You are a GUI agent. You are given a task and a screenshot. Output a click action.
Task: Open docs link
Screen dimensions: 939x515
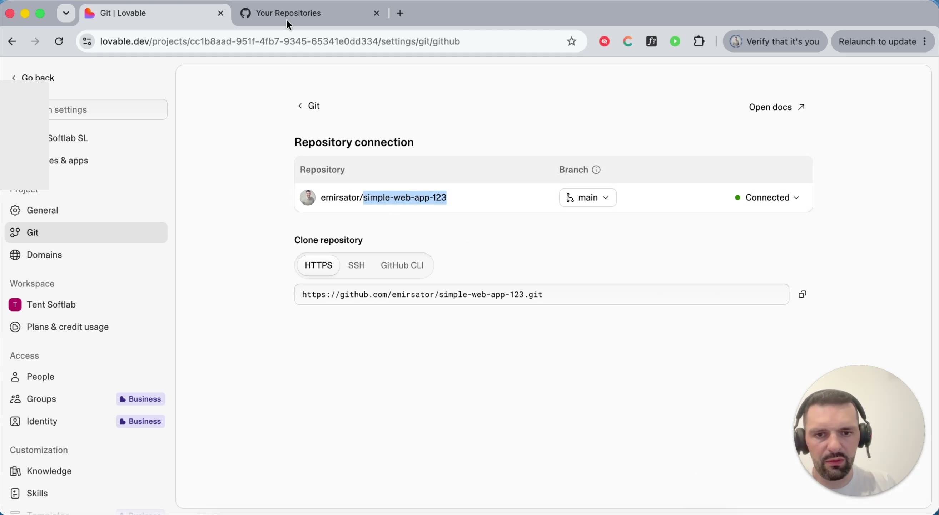coord(776,107)
